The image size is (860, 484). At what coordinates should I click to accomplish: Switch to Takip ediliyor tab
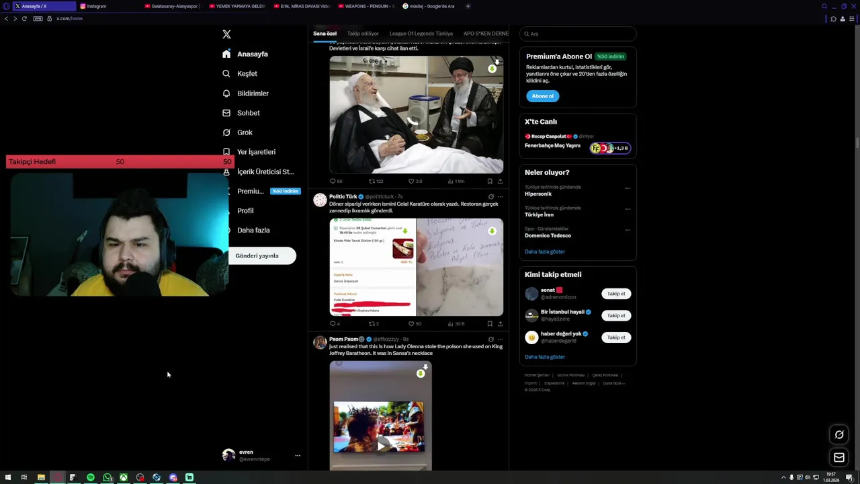363,34
